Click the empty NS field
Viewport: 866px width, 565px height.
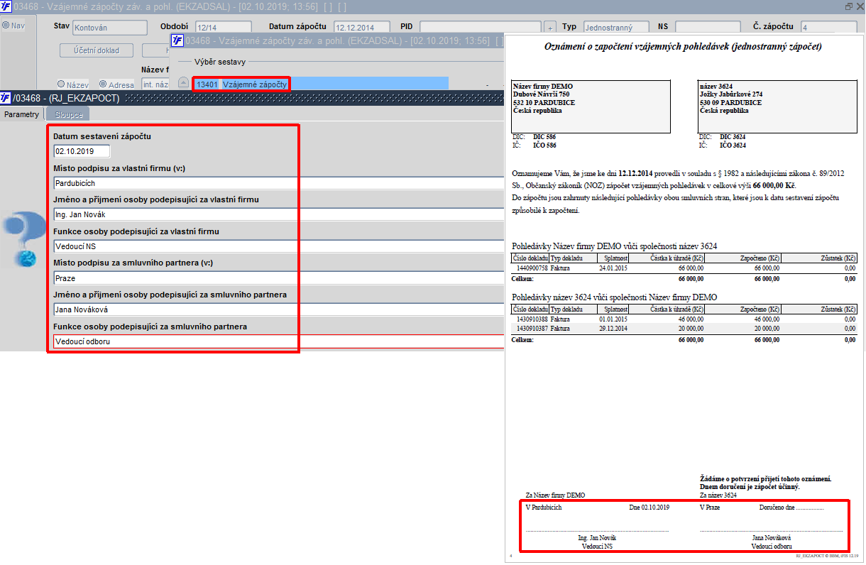click(707, 28)
